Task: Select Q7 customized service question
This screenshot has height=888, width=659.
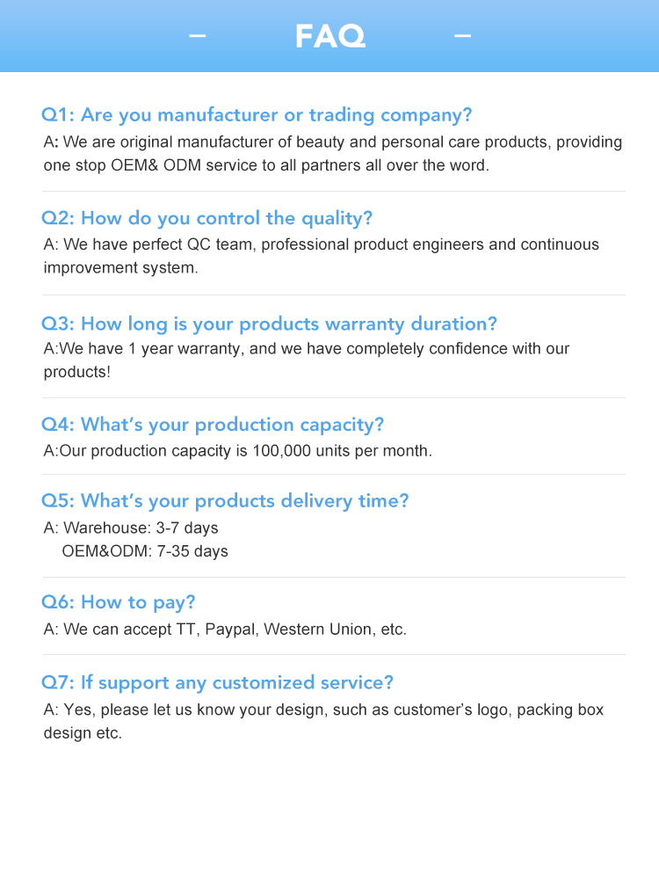Action: tap(217, 683)
